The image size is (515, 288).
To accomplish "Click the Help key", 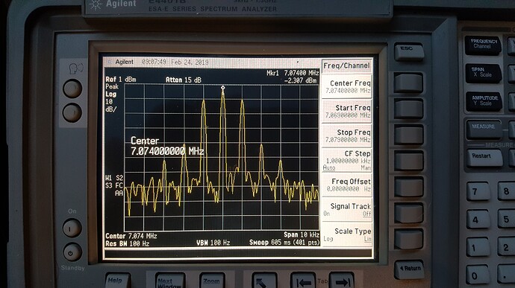I will pos(118,281).
